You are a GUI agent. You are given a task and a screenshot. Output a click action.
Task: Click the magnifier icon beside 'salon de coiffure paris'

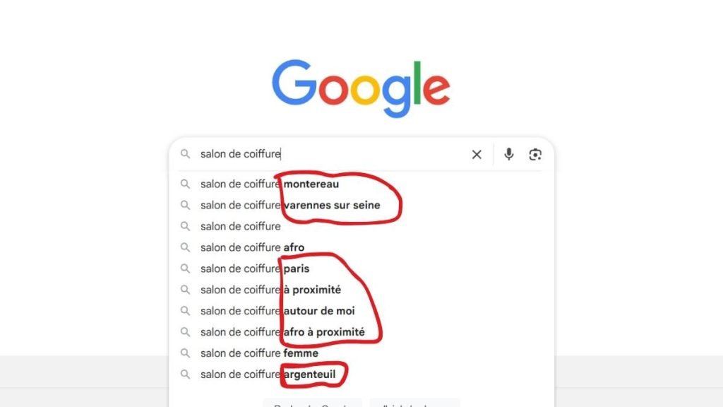point(185,269)
